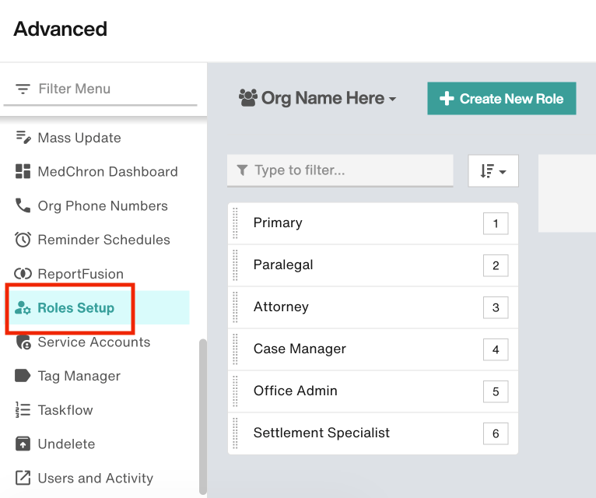This screenshot has width=596, height=498.
Task: Click the Mass Update pencil icon
Action: (23, 137)
